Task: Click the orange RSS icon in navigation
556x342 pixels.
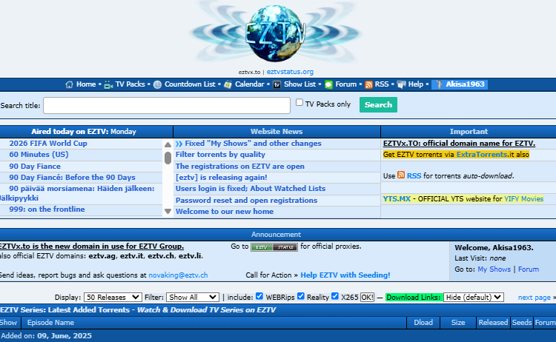Action: click(368, 84)
